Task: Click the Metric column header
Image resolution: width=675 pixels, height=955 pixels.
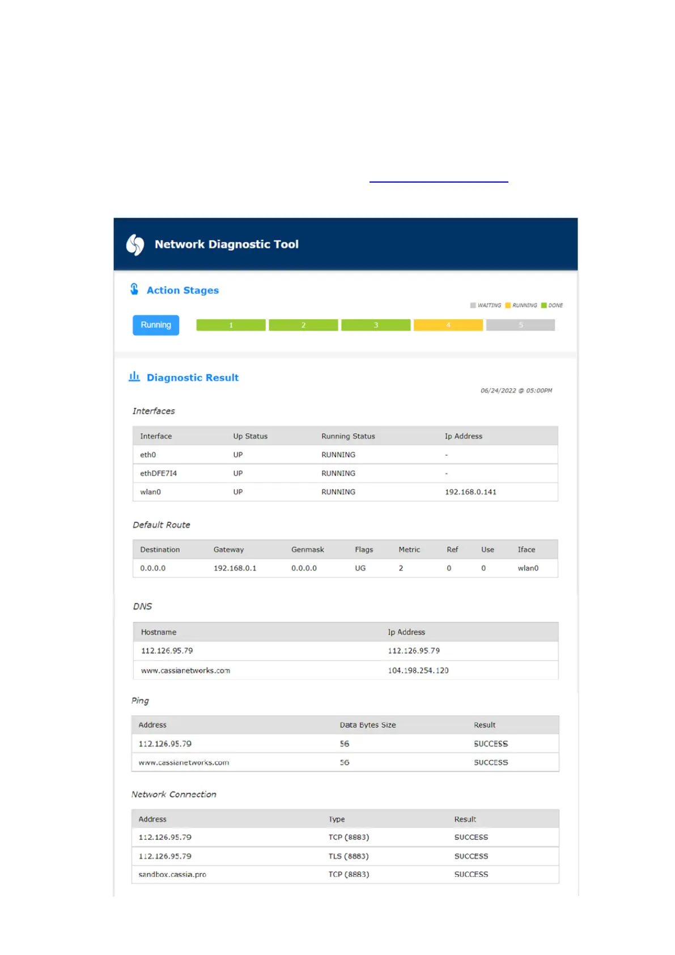Action: point(409,550)
